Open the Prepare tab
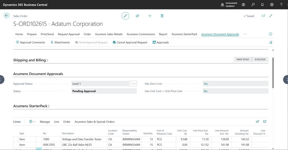 click(32, 34)
